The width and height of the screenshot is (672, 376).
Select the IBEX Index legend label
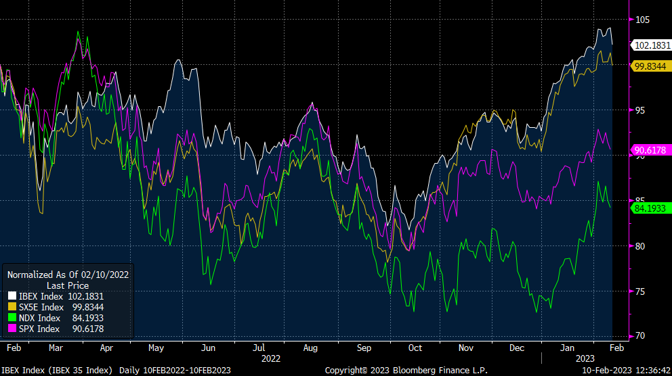click(40, 296)
